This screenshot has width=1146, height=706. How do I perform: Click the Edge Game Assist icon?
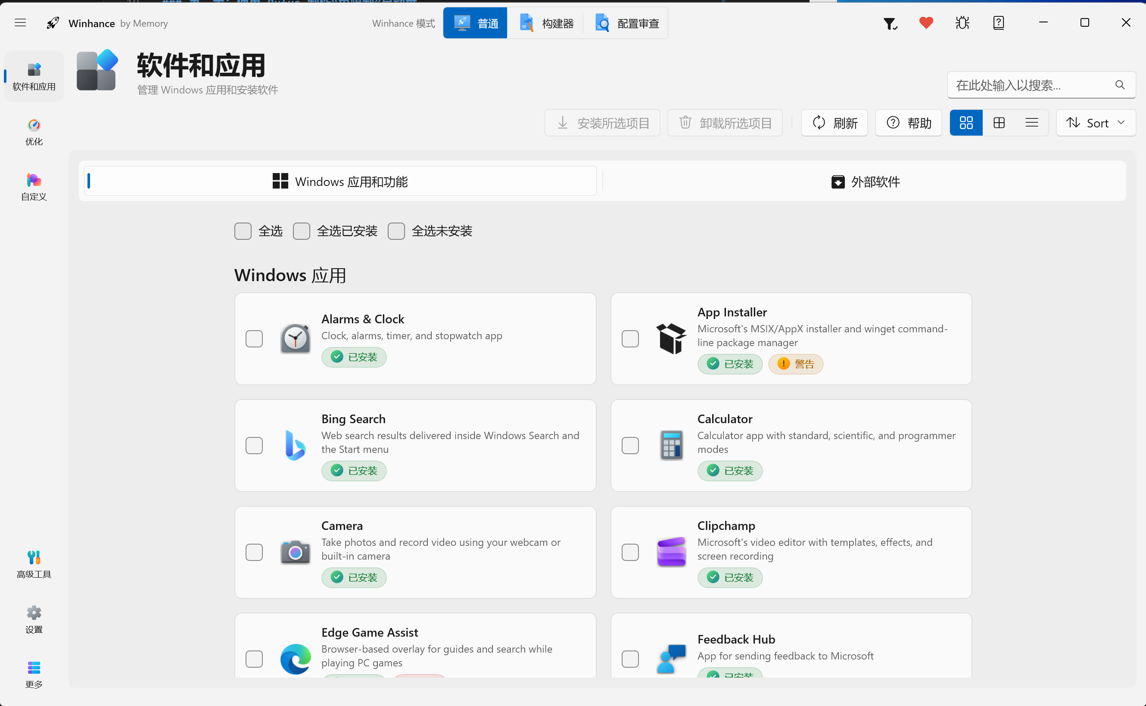(x=295, y=659)
